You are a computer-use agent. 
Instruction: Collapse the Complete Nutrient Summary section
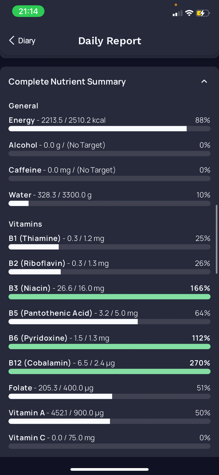coord(204,81)
